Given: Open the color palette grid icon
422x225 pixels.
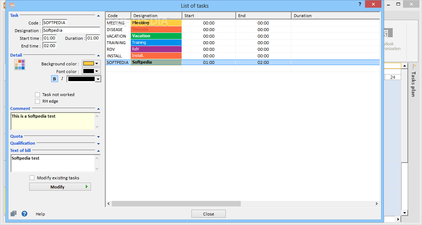Looking at the screenshot, I should point(20,65).
